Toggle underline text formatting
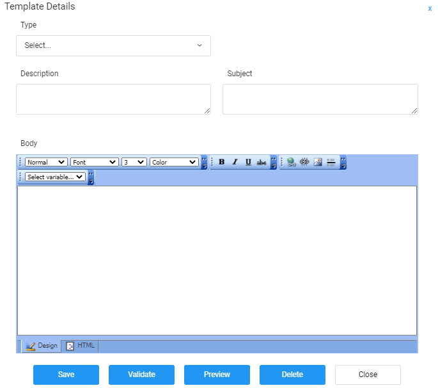 pos(248,163)
